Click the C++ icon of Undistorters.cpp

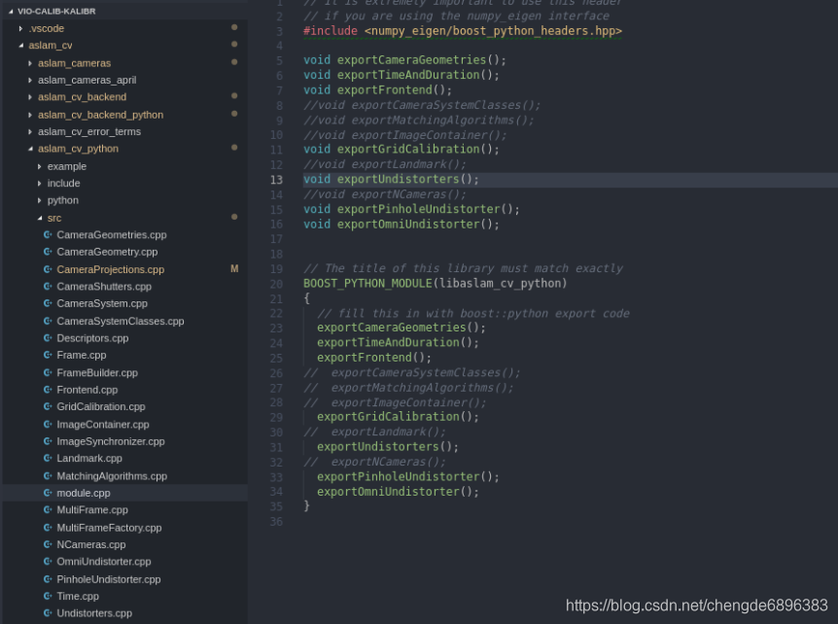tap(48, 613)
